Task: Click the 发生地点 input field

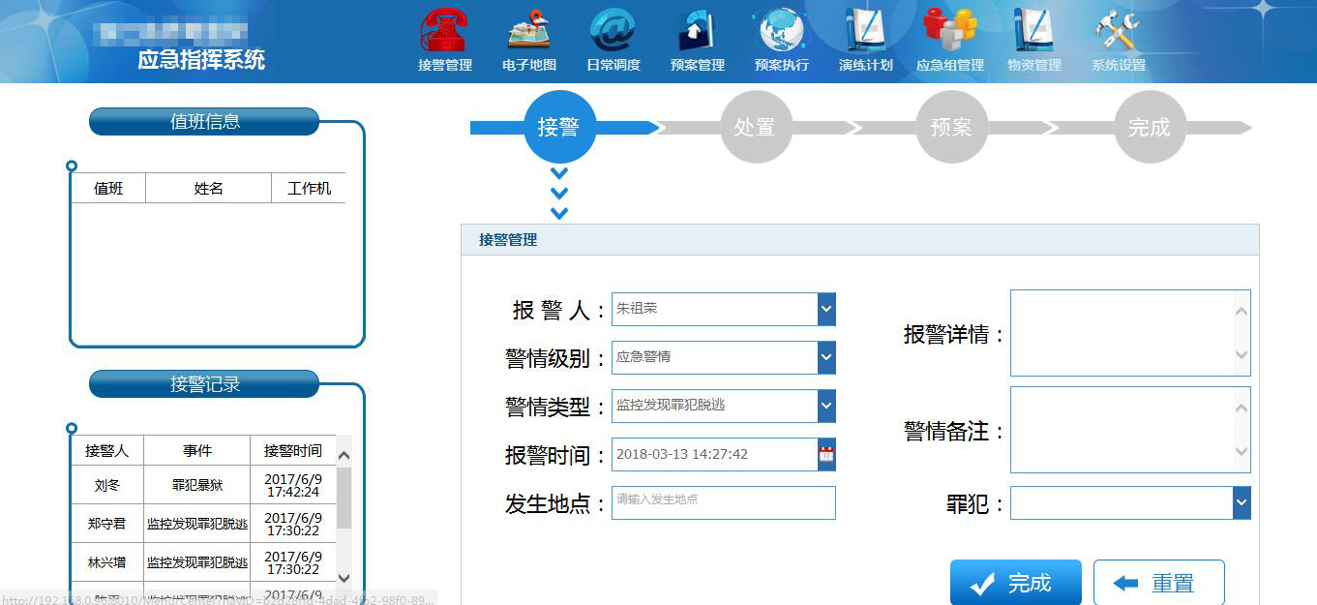Action: coord(723,502)
